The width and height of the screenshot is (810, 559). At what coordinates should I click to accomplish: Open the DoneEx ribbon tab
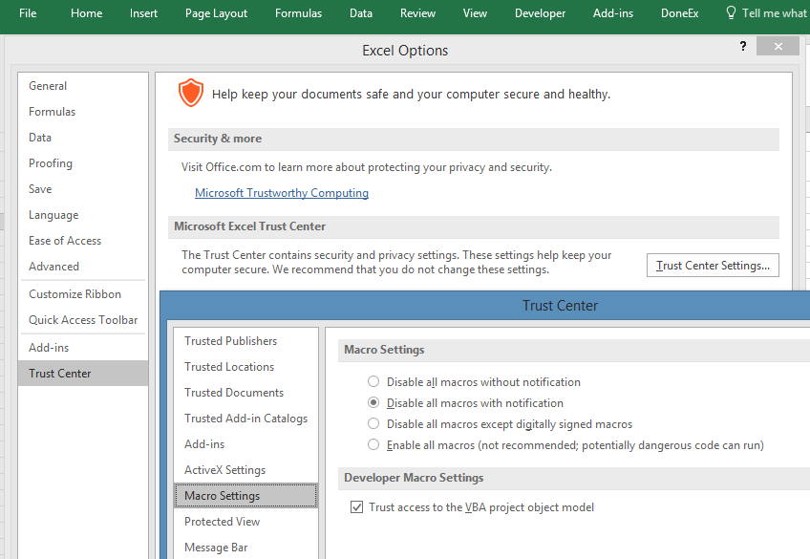(680, 13)
